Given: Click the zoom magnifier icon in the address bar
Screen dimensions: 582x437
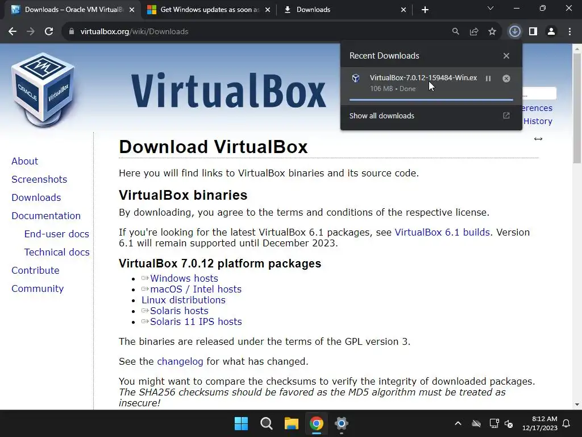Looking at the screenshot, I should point(455,32).
